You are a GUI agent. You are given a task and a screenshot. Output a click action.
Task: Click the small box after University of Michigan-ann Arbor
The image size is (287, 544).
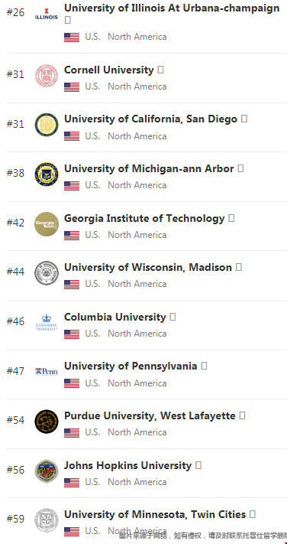point(240,168)
